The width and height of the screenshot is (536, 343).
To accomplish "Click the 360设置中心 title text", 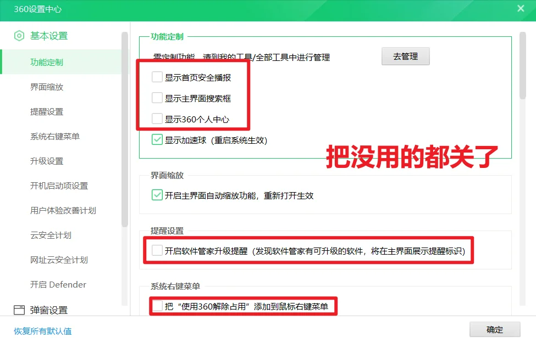I will click(37, 9).
